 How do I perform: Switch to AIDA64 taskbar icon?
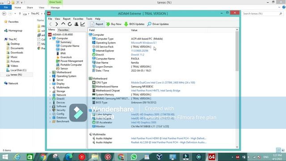(x=211, y=157)
